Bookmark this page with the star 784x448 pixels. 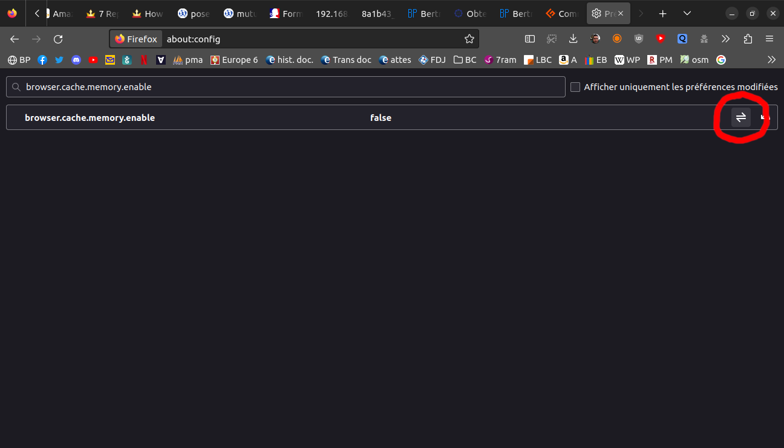(469, 39)
